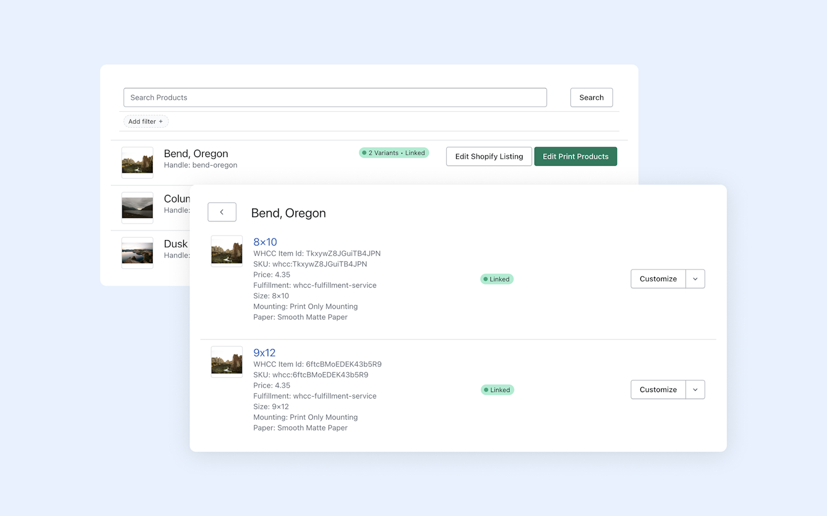
Task: Select the Bend, Oregon product thumbnail
Action: [x=137, y=162]
